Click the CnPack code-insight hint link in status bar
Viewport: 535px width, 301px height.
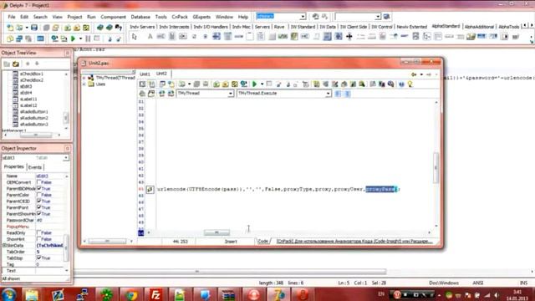pyautogui.click(x=354, y=242)
